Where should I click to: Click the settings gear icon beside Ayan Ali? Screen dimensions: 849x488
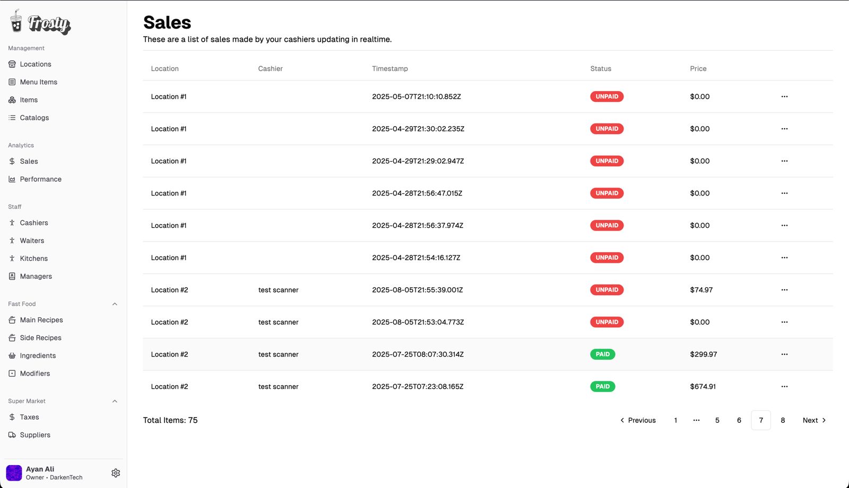(x=116, y=473)
